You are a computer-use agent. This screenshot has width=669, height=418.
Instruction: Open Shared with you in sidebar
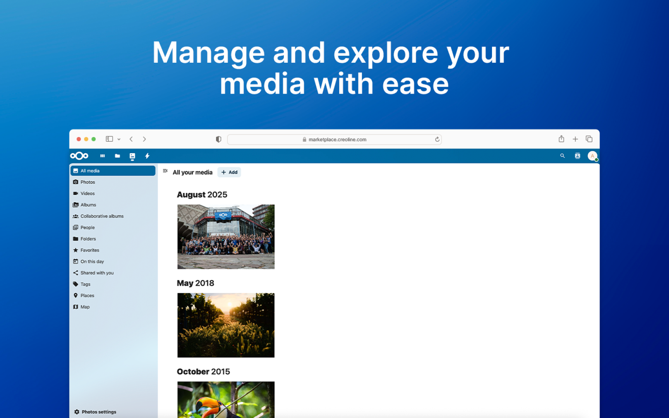pos(113,273)
